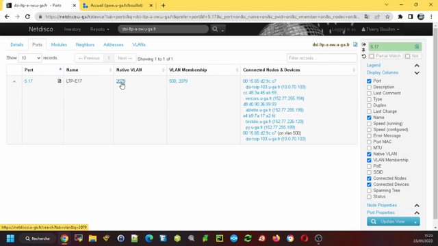Image resolution: width=438 pixels, height=246 pixels.
Task: Bookmark page using the star icon
Action: click(x=387, y=16)
